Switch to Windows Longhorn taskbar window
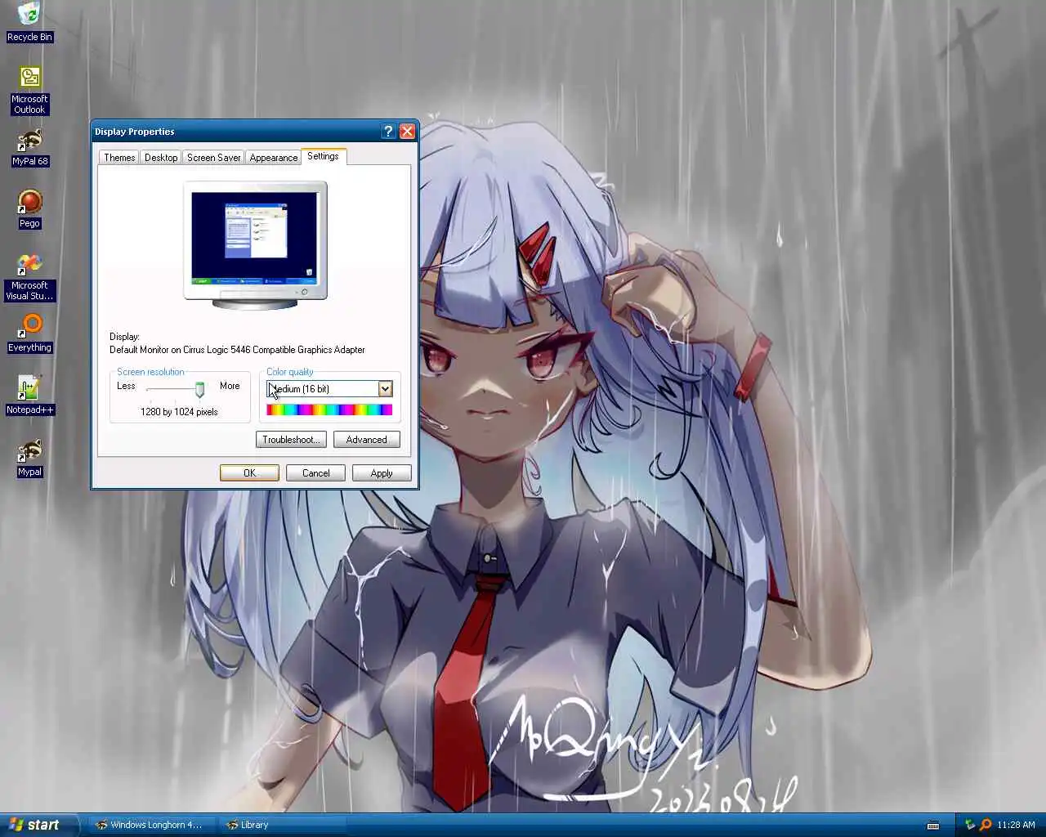 pos(152,825)
